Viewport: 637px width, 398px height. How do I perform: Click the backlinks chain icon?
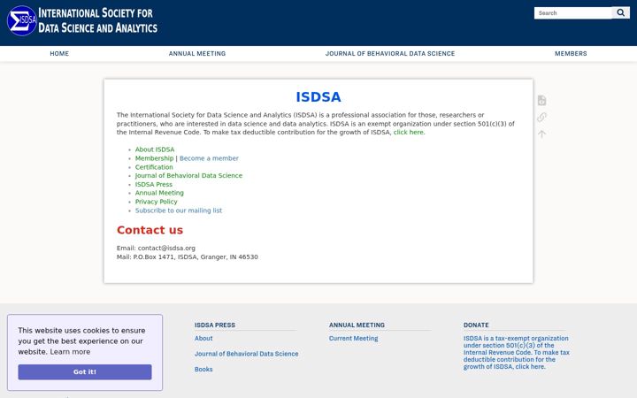[541, 117]
